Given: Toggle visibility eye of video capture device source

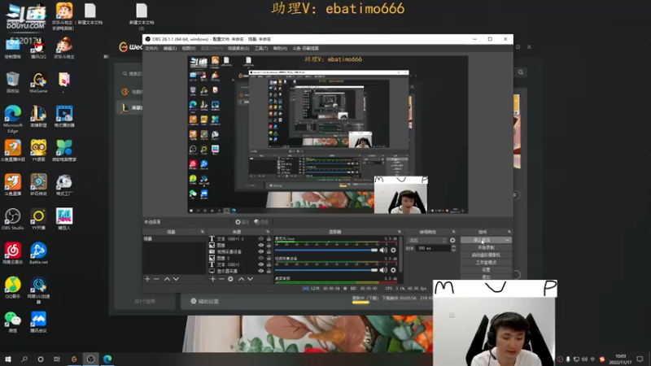Looking at the screenshot, I should pyautogui.click(x=260, y=252).
